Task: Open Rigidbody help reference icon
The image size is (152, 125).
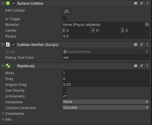Action: pos(136,66)
